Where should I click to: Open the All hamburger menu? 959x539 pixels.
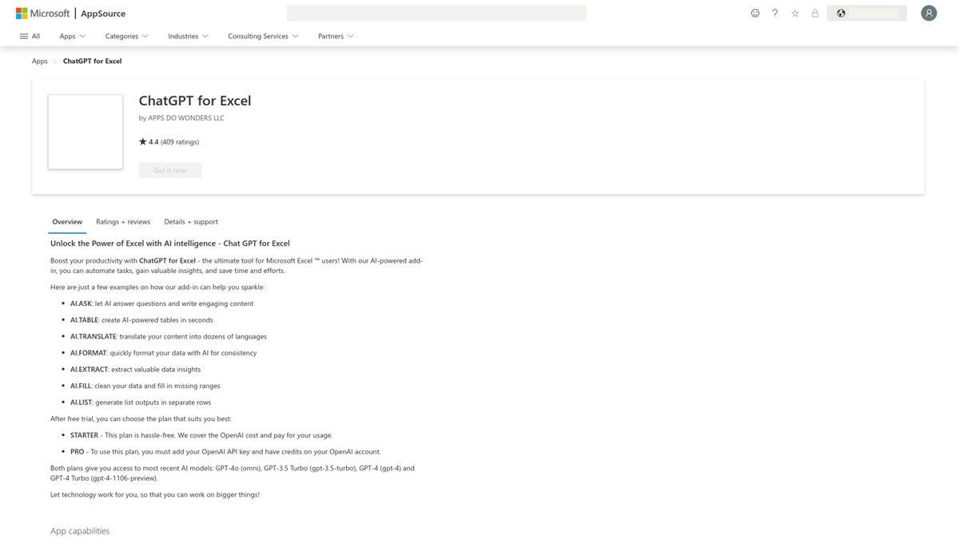(30, 36)
